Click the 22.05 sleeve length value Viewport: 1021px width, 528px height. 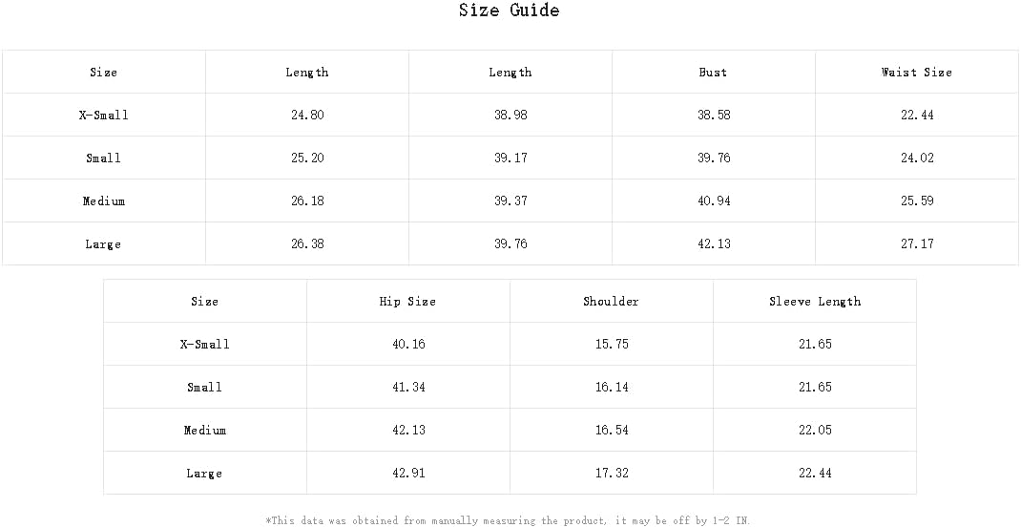click(815, 430)
